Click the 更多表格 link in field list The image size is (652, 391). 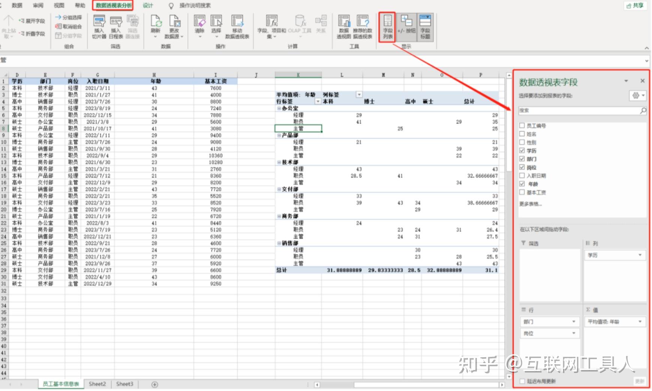pos(530,203)
